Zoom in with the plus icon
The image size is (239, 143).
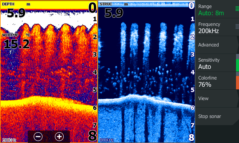[59, 136]
